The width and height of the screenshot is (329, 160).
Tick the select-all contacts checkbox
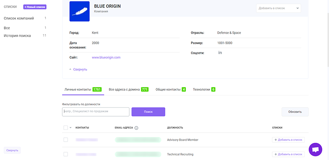[x=66, y=128]
